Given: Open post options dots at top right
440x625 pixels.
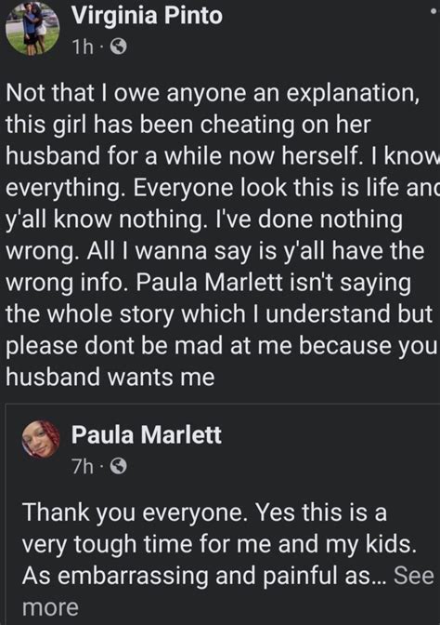Looking at the screenshot, I should [434, 13].
